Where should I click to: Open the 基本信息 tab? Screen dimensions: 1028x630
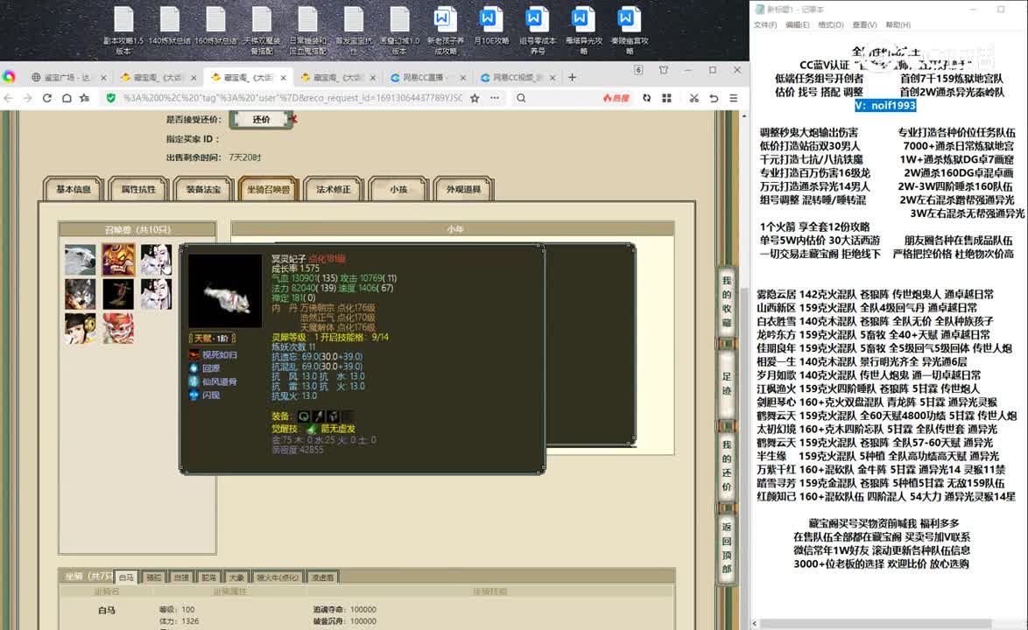pyautogui.click(x=74, y=189)
